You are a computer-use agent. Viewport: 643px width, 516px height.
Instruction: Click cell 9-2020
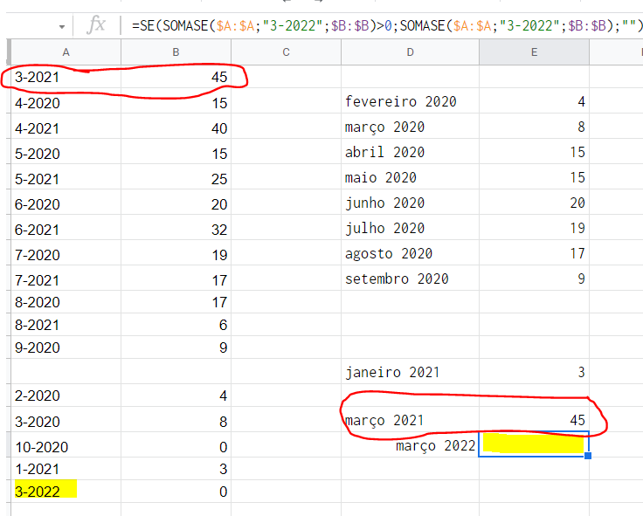66,347
